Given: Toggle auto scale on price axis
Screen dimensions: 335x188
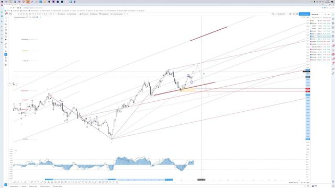Looking at the screenshot, I should click(308, 183).
